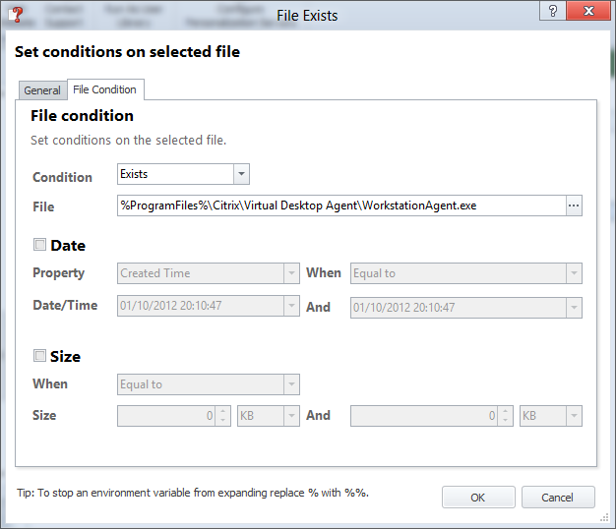Enable the Date checkbox
This screenshot has width=616, height=529.
(x=40, y=245)
